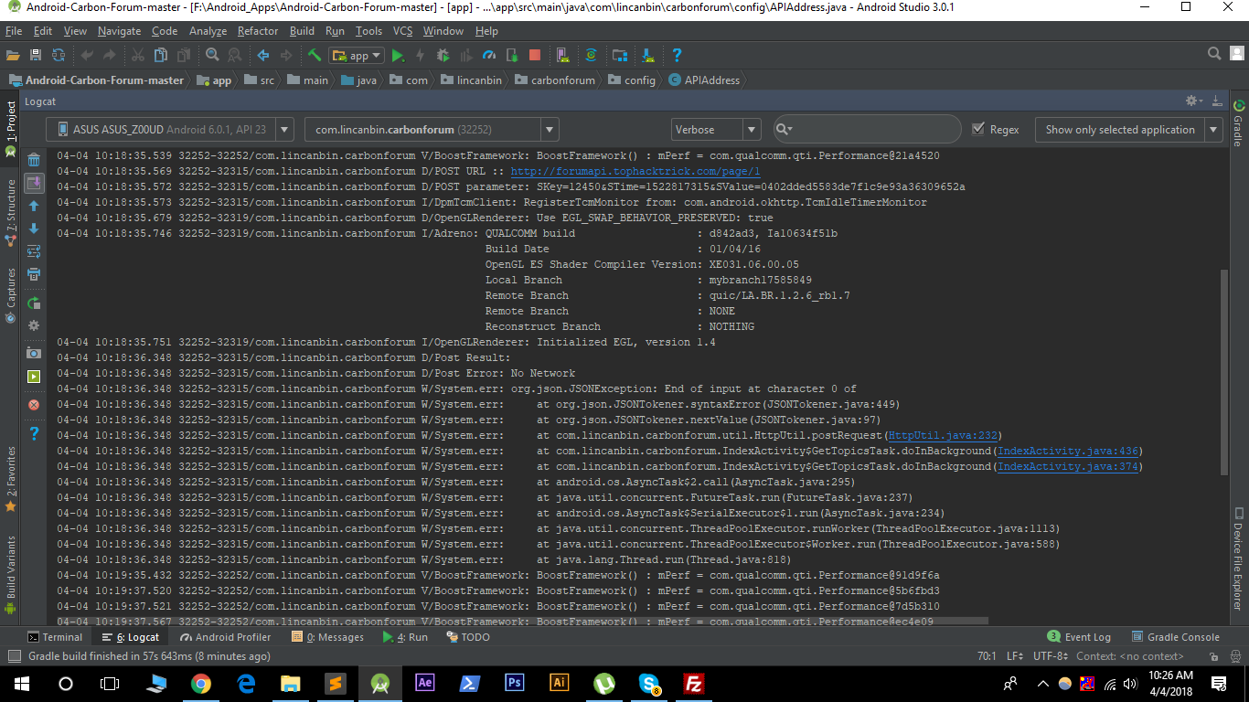Click Terminate Application red icon
The height and width of the screenshot is (702, 1249).
coord(34,405)
